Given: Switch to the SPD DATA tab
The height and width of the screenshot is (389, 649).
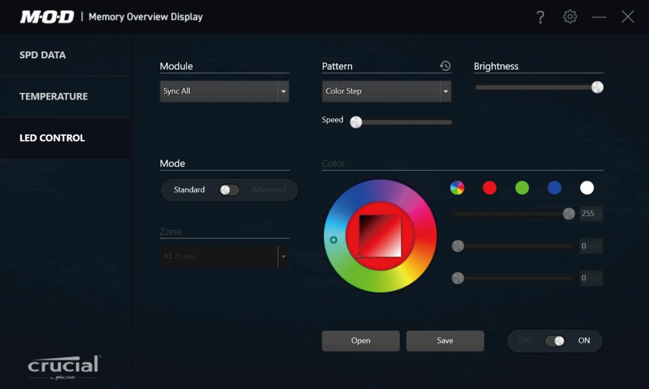Looking at the screenshot, I should (43, 55).
